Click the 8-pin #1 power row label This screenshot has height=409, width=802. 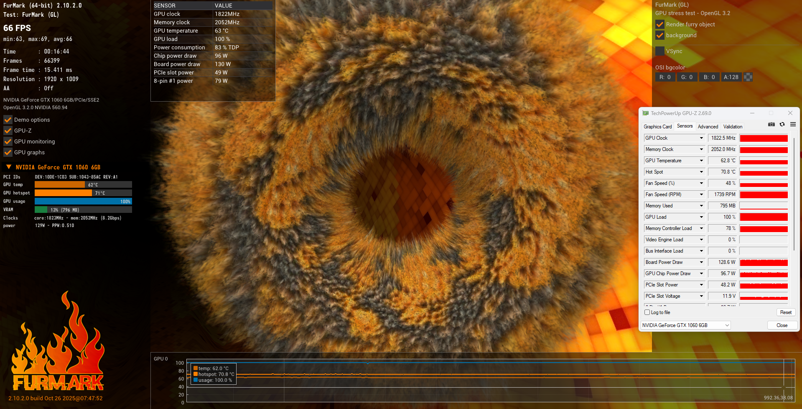point(173,81)
